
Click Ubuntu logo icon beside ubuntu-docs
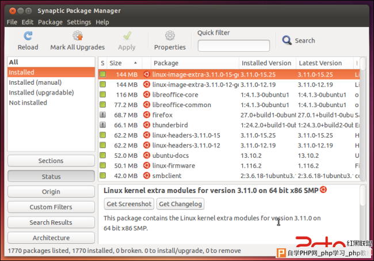pos(147,155)
